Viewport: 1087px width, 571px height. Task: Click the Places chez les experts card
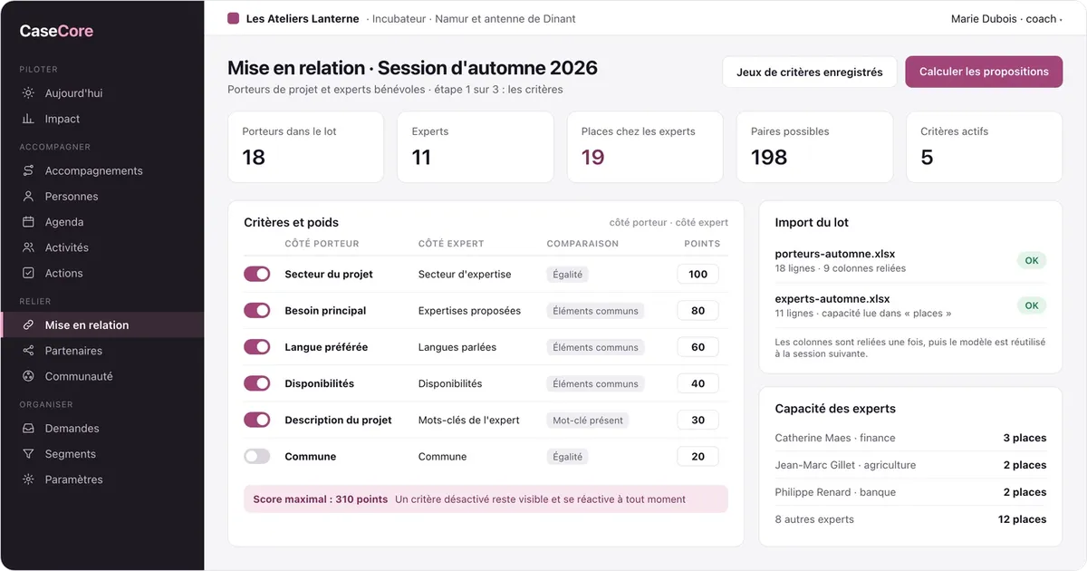(645, 147)
